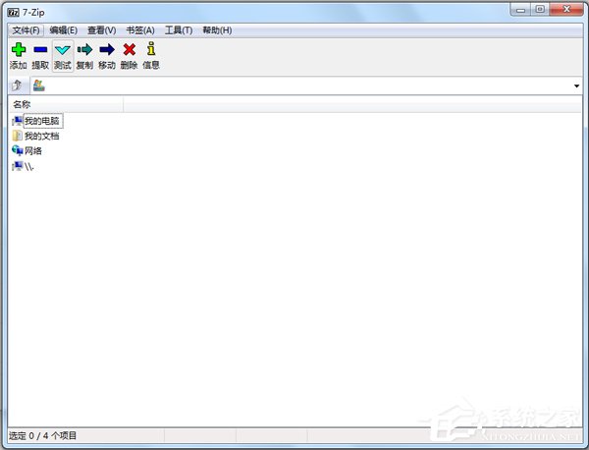
Task: Sort by the 名称 column header
Action: (22, 104)
